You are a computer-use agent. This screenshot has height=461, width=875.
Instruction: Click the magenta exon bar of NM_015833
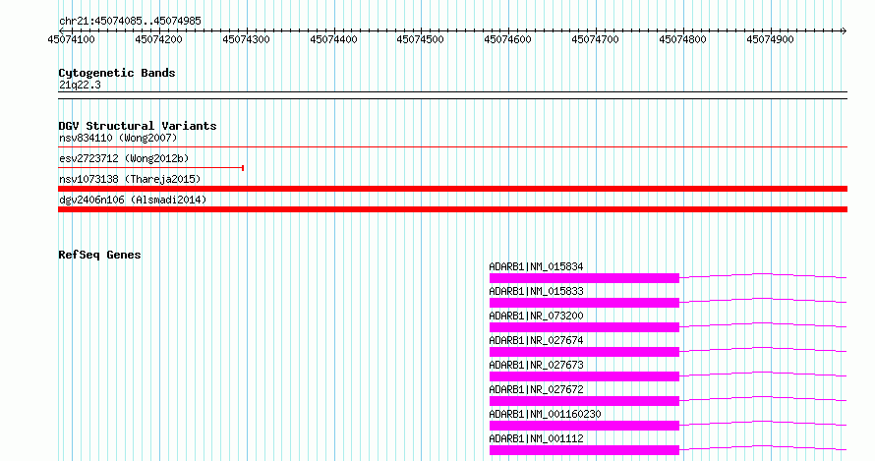(x=584, y=303)
